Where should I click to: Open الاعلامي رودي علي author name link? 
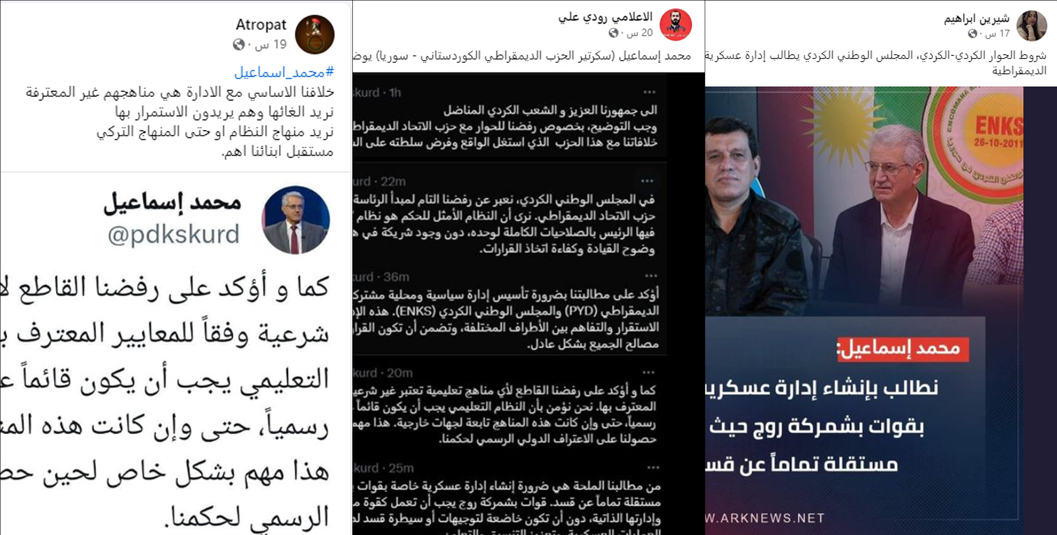pos(605,17)
